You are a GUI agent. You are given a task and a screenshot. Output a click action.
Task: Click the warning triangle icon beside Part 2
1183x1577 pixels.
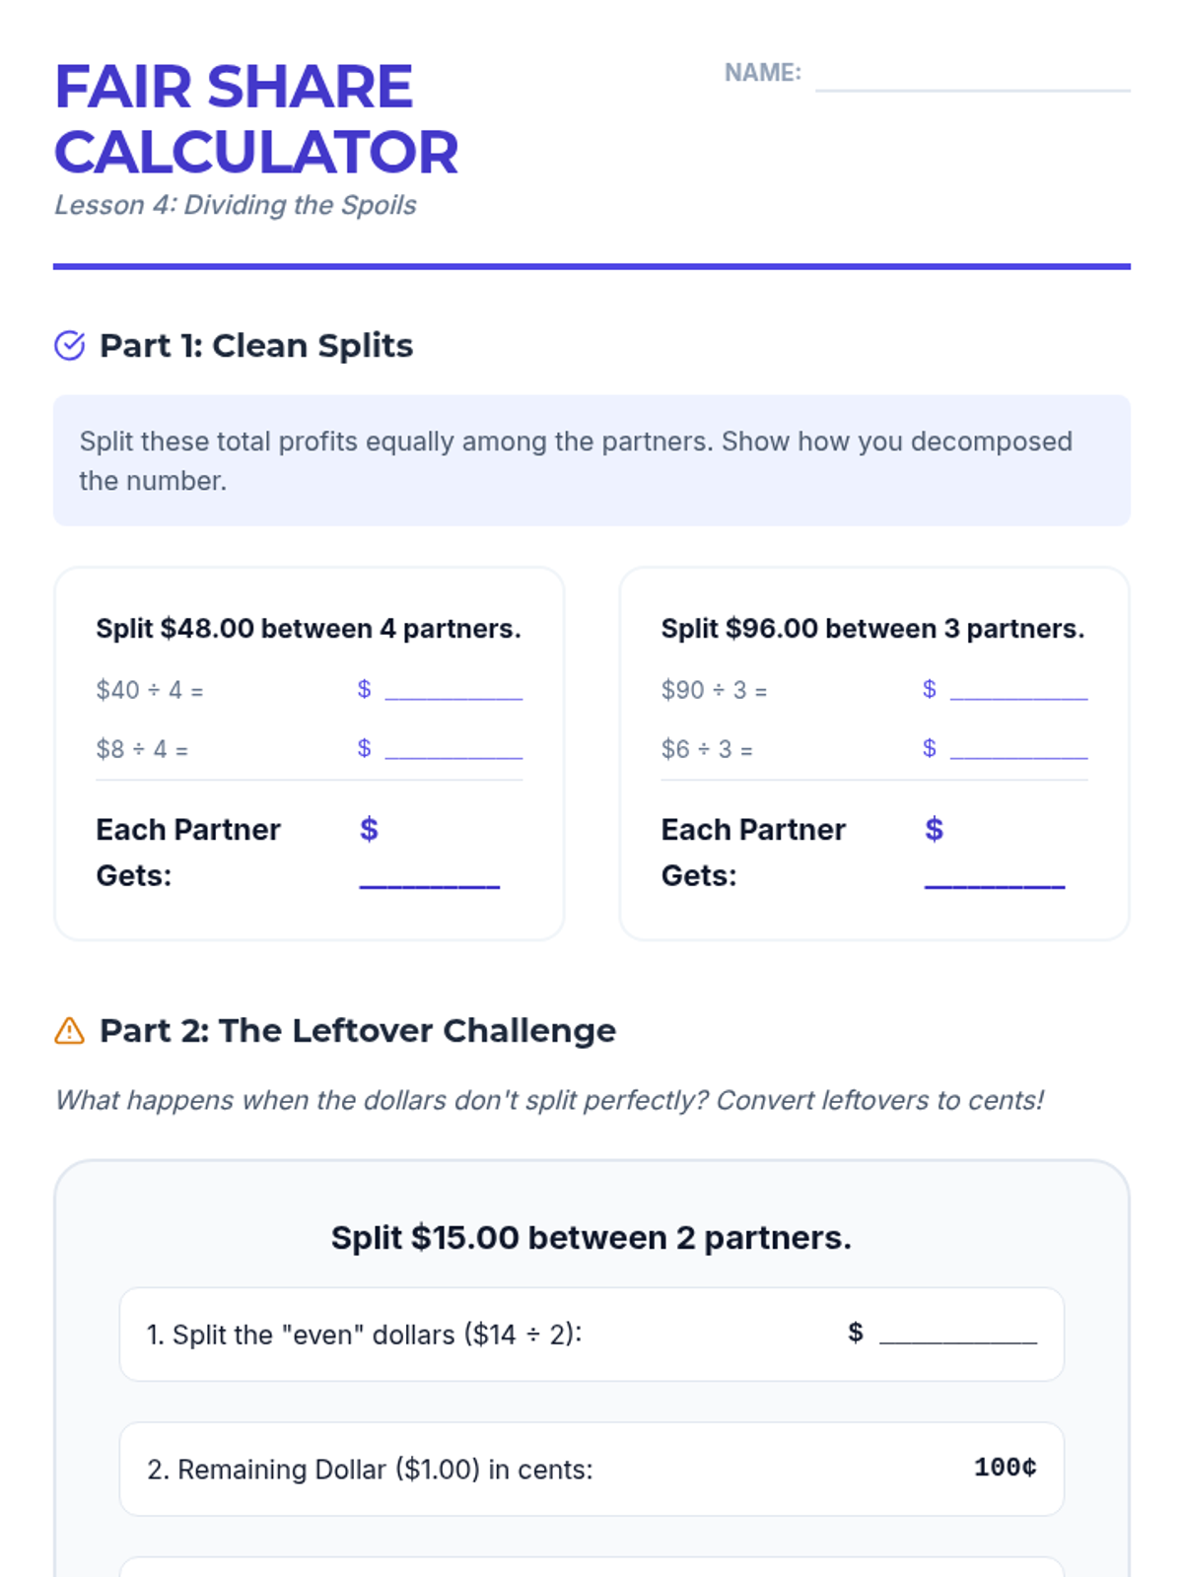pyautogui.click(x=69, y=1031)
